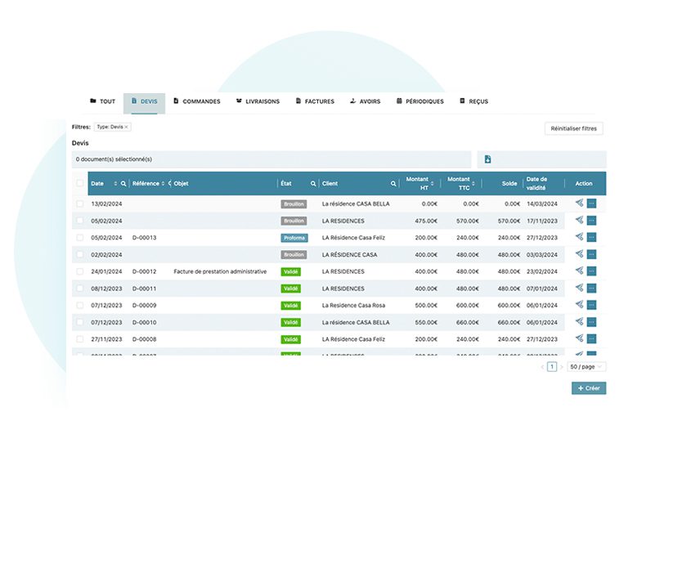Click Proforma status badge on D-00013
Viewport: 673px width, 564px height.
(294, 238)
